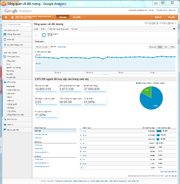Click the globe icon beside the property URL

tap(12, 17)
